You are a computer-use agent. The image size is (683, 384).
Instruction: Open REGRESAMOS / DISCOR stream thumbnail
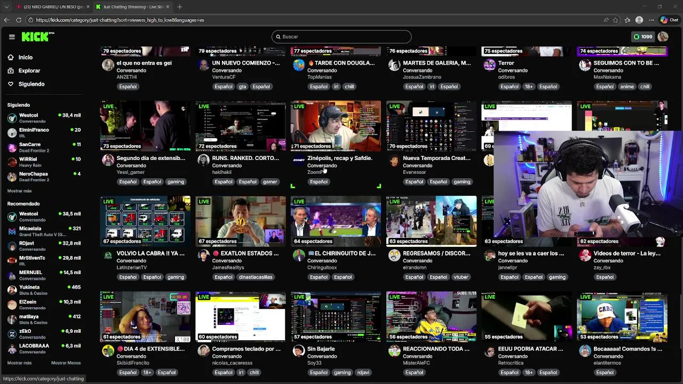[x=431, y=221]
